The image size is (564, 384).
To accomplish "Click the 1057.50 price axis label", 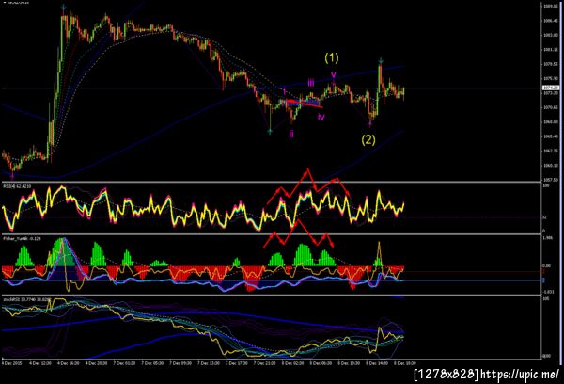I will tap(550, 179).
